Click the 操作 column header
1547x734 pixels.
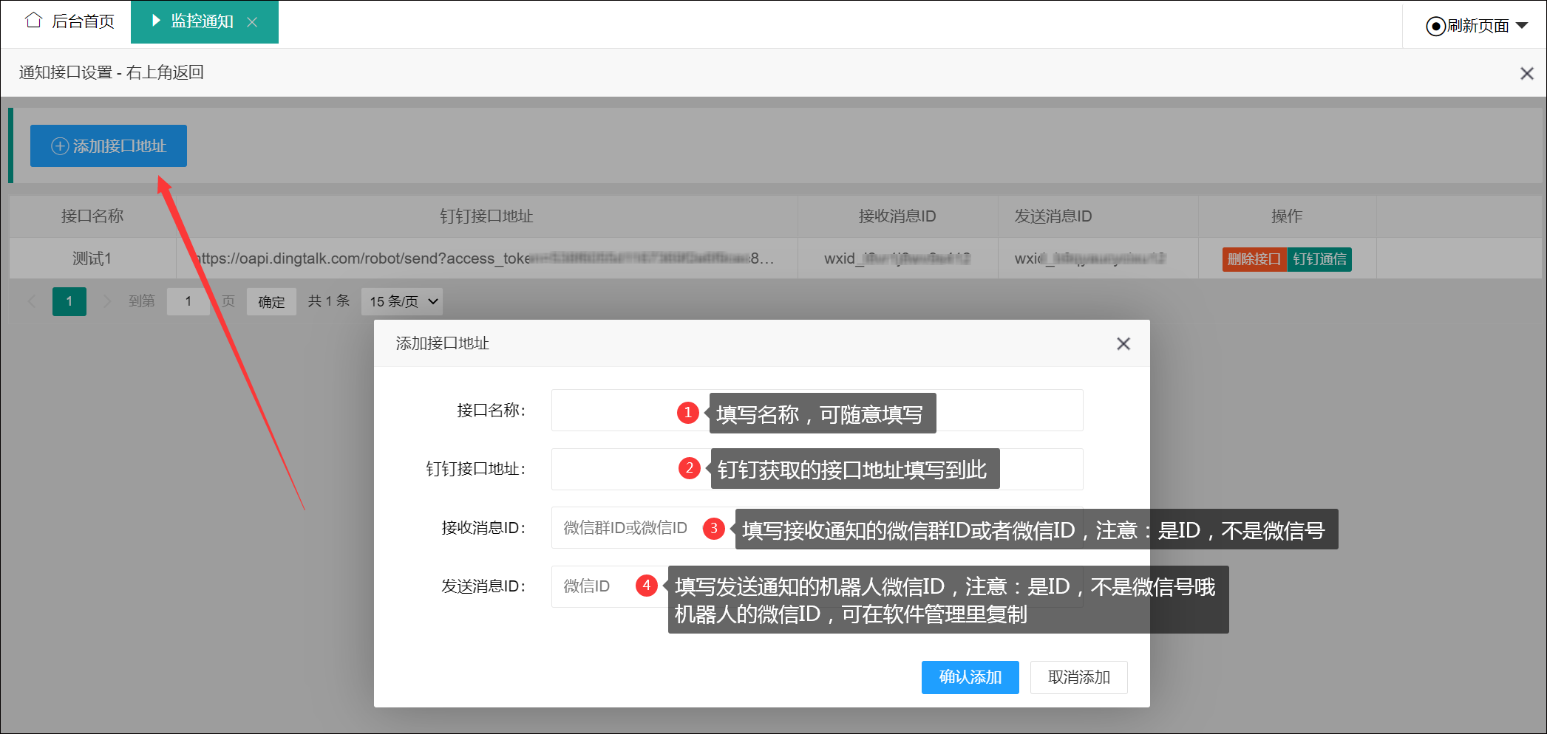point(1287,216)
